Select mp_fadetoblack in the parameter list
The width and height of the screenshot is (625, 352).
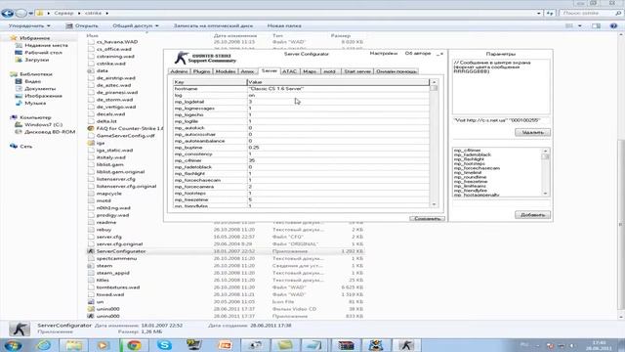[473, 154]
